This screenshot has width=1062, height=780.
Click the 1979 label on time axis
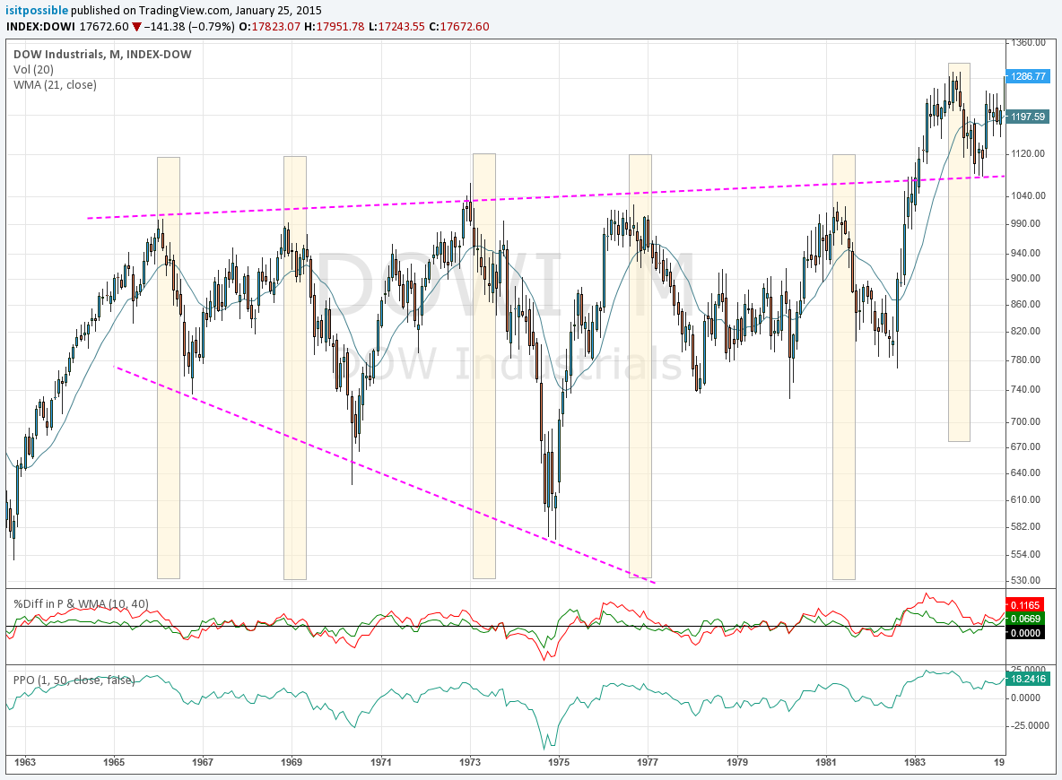tap(737, 762)
